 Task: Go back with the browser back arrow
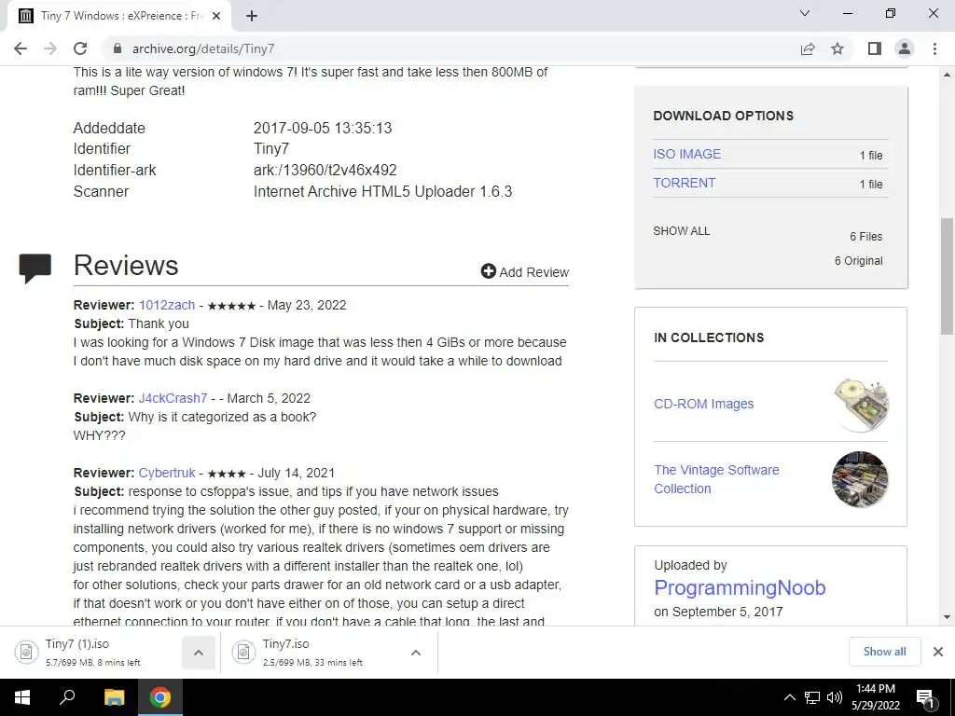tap(21, 48)
